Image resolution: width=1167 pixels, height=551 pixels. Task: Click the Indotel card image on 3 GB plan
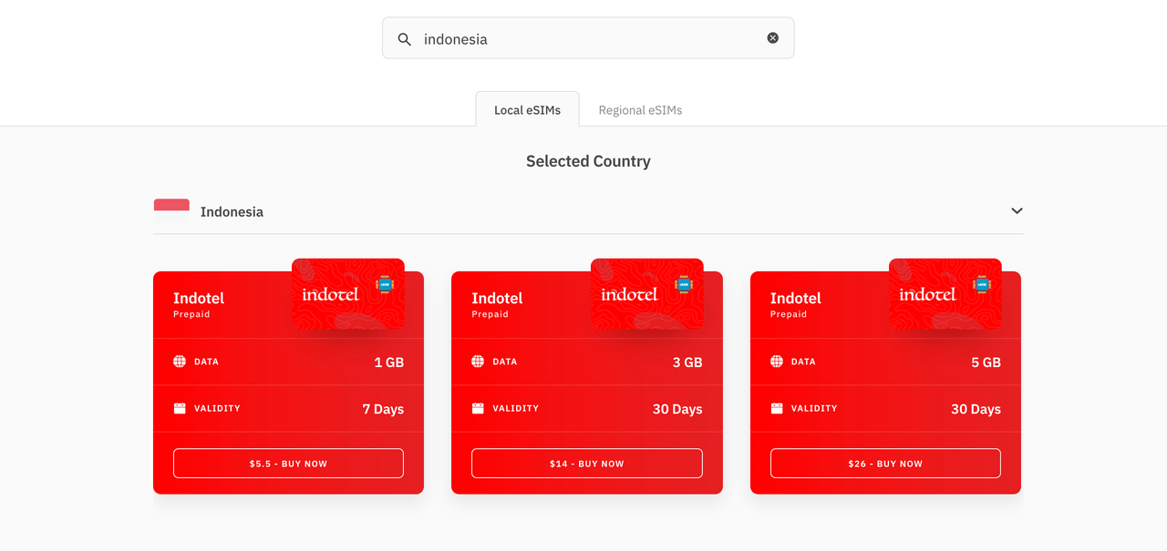(x=646, y=294)
